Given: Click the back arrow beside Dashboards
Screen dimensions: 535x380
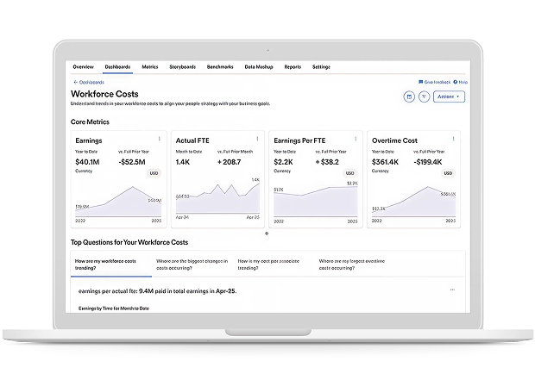Looking at the screenshot, I should point(75,82).
